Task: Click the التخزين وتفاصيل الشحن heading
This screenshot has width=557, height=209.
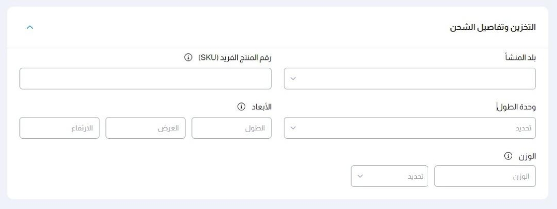Action: pos(492,27)
